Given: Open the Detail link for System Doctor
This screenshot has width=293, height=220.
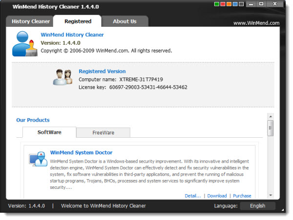Looking at the screenshot, I should [x=192, y=196].
